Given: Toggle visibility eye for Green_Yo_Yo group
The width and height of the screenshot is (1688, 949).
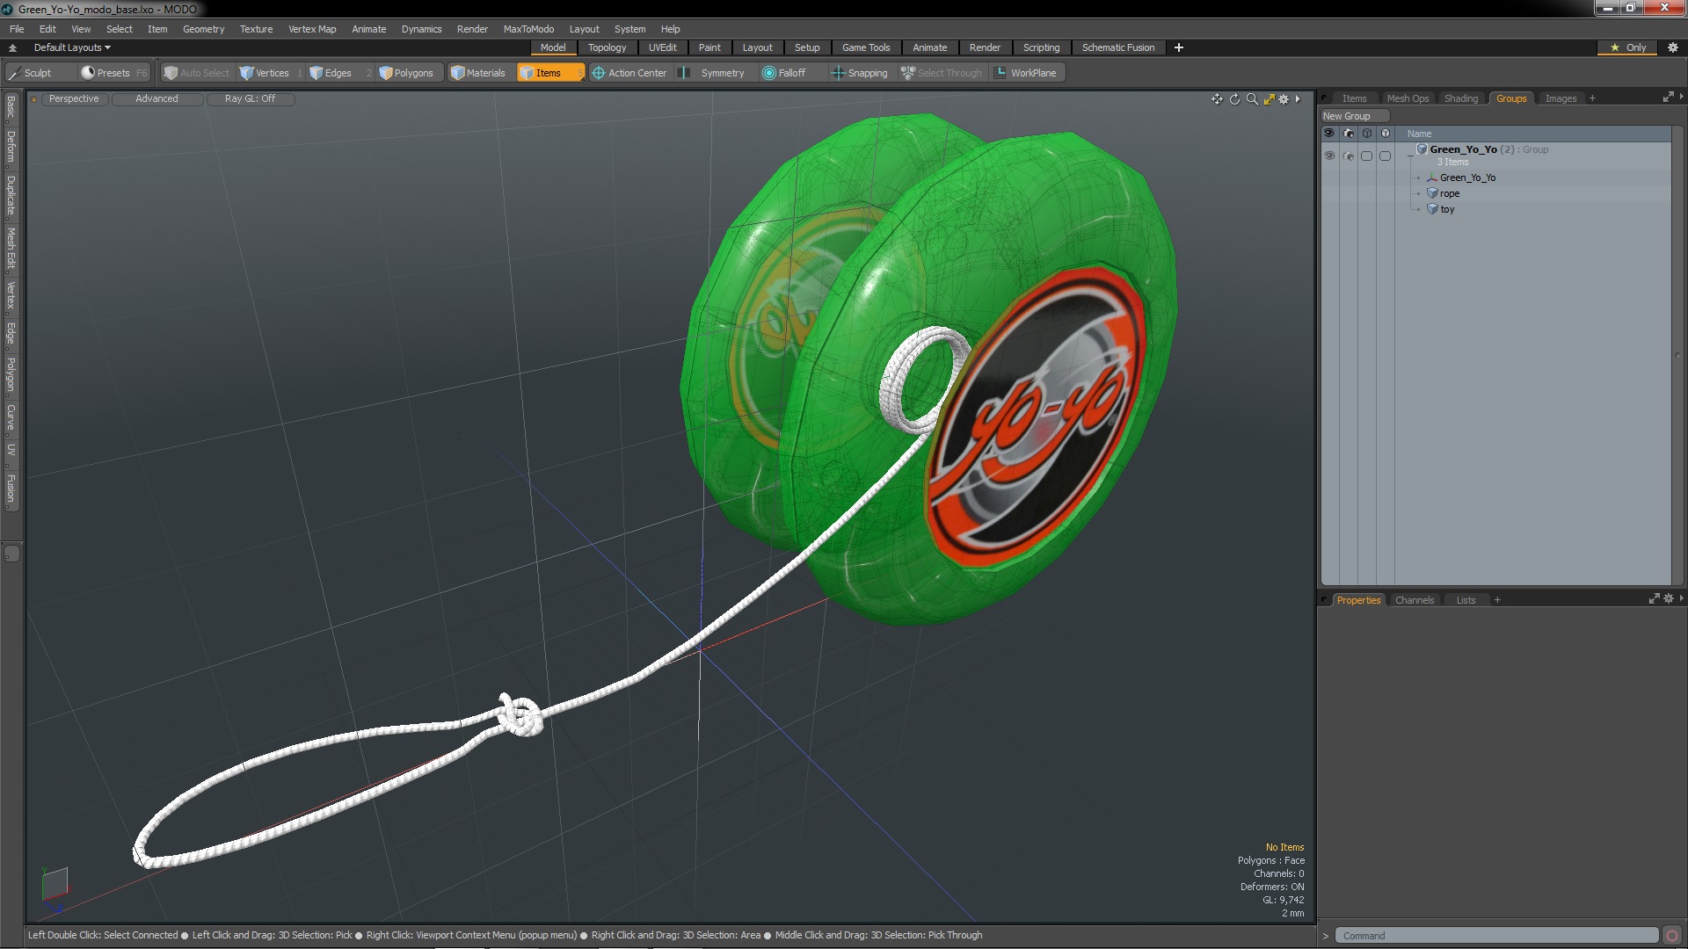Looking at the screenshot, I should pos(1329,156).
